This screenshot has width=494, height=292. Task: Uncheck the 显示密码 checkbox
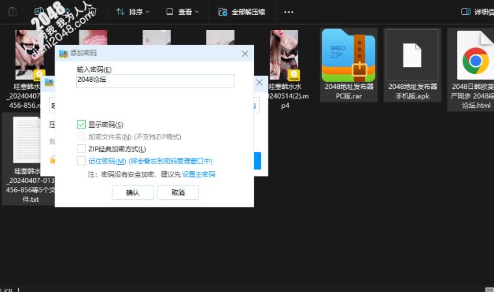81,125
